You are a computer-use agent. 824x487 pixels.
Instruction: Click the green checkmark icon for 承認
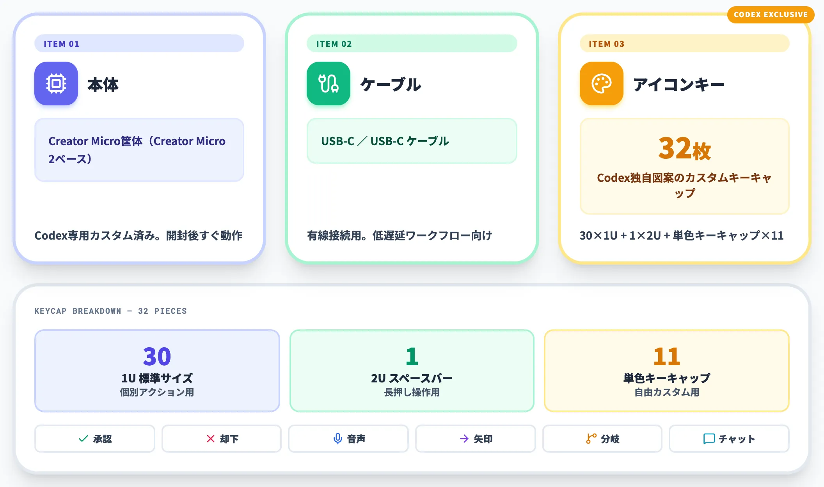click(83, 439)
